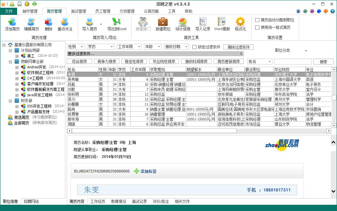Open the 学历 filter dropdown
Image resolution: width=337 pixels, height=211 pixels.
click(100, 47)
